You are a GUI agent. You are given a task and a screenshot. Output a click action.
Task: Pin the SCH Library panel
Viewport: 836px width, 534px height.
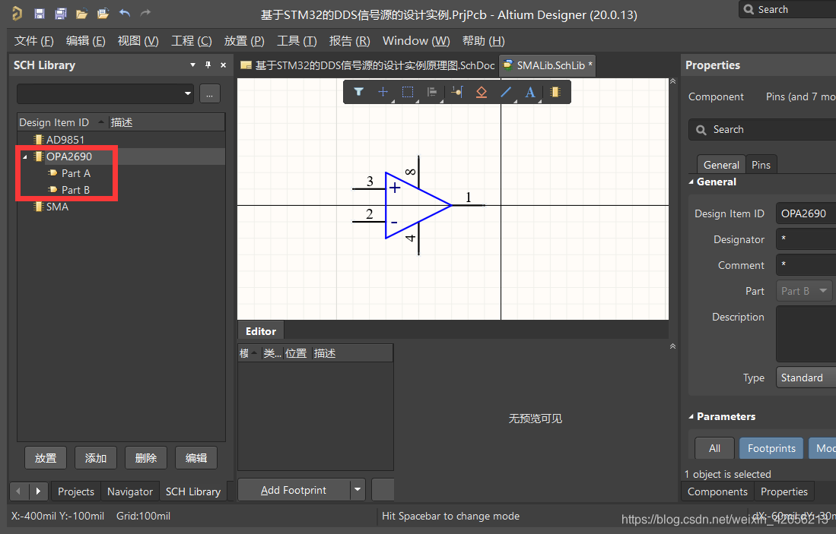(208, 65)
